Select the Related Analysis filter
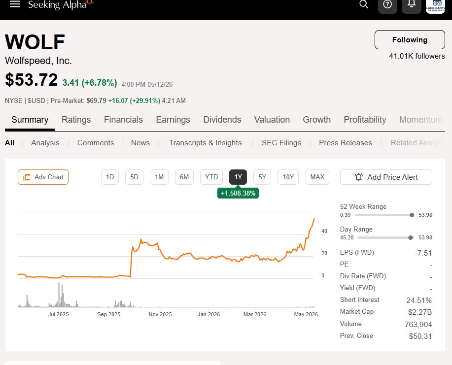 [417, 142]
